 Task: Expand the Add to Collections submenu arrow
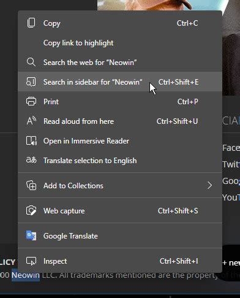pyautogui.click(x=209, y=185)
